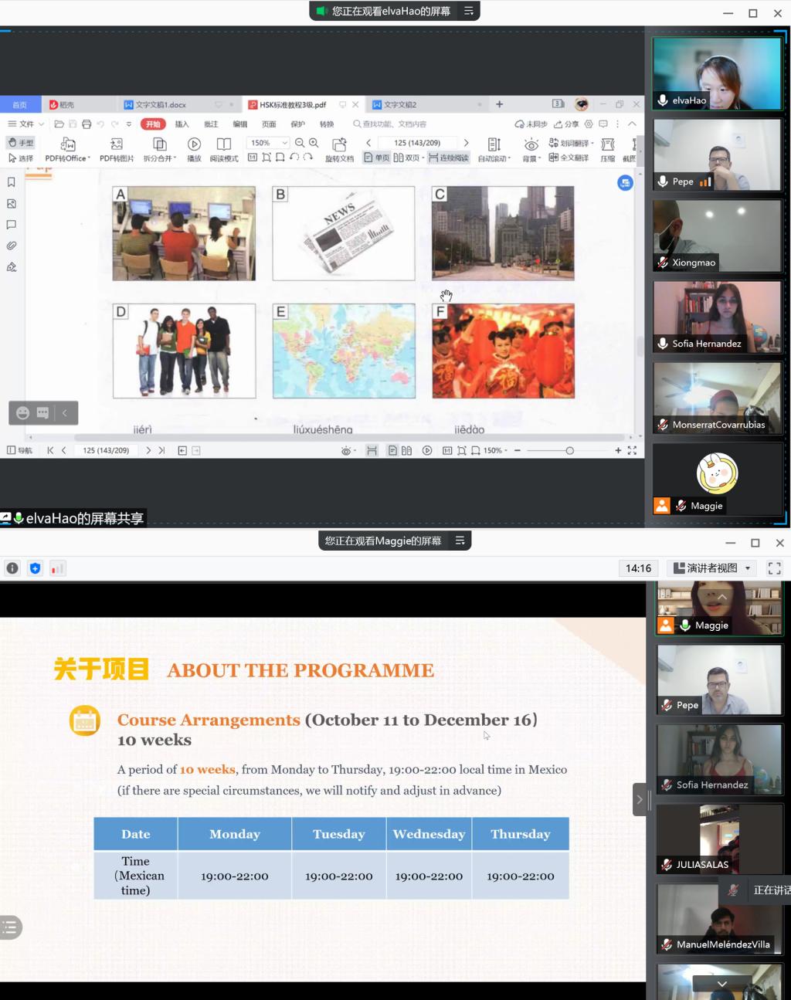Toggle the eye-protection mode icon in status bar
The width and height of the screenshot is (791, 1000).
tap(347, 450)
